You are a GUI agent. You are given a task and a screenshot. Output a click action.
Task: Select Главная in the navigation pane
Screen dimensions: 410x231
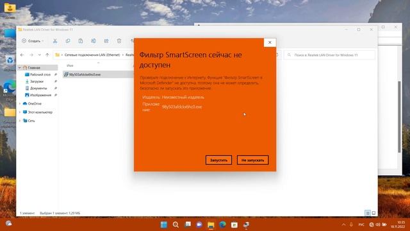point(34,67)
